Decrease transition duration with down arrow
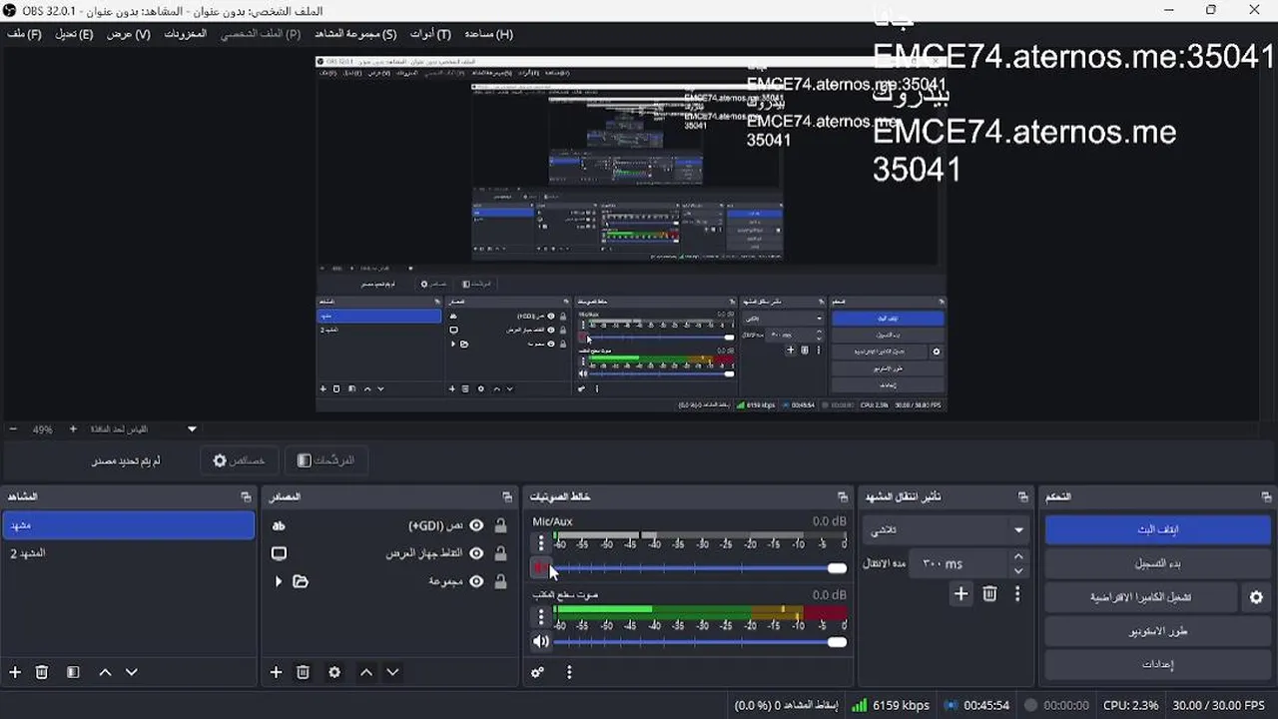The image size is (1278, 719). click(x=1018, y=570)
